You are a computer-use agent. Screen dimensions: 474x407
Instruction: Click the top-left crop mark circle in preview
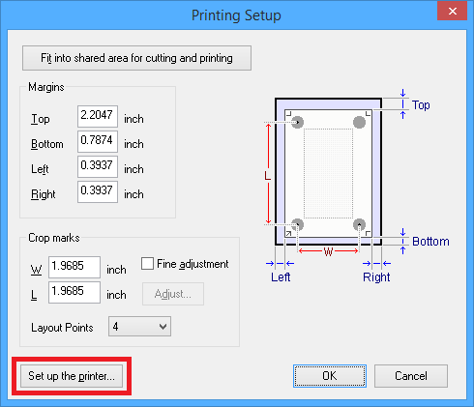pyautogui.click(x=297, y=122)
